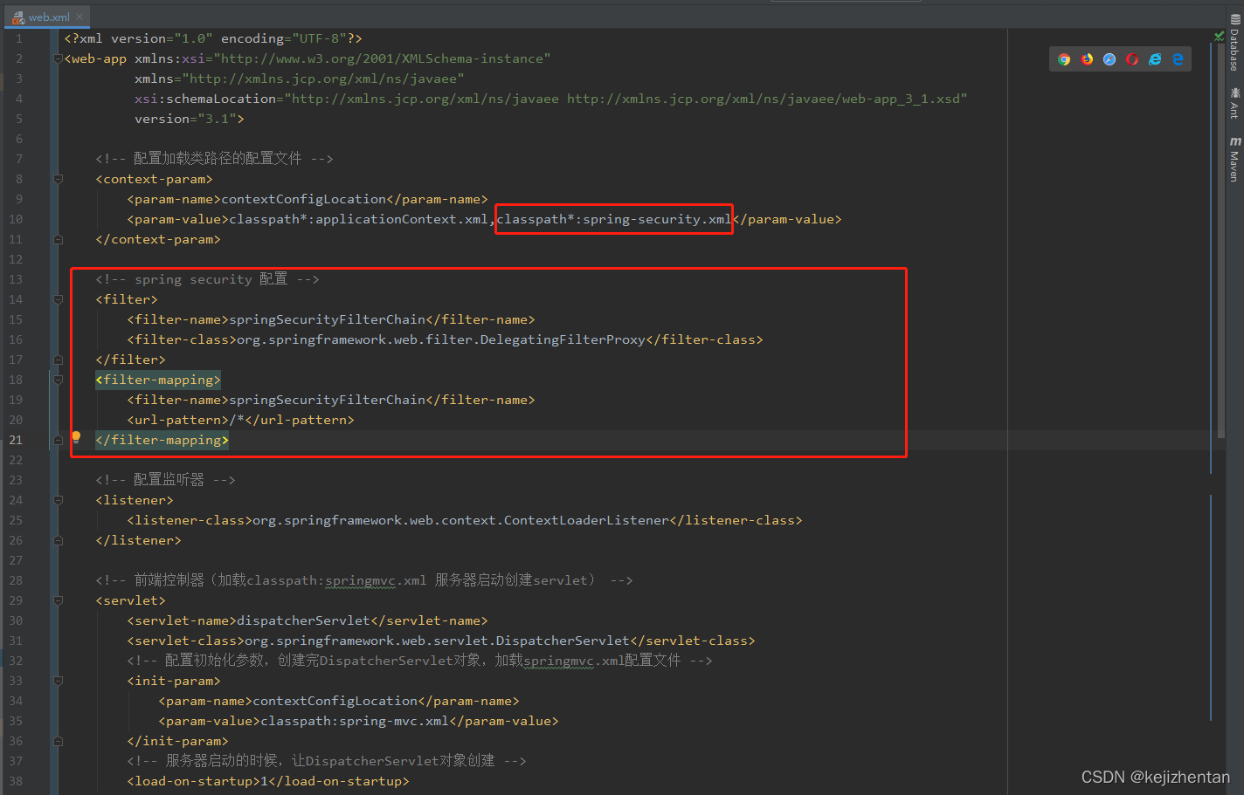Click classpath:spring-mvc.xml param value
The height and width of the screenshot is (795, 1244).
(x=355, y=721)
